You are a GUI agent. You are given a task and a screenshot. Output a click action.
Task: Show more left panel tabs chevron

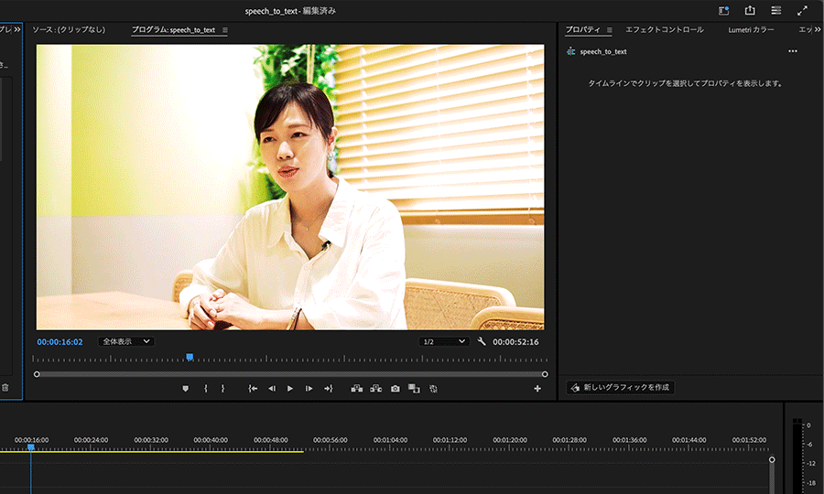(x=17, y=29)
